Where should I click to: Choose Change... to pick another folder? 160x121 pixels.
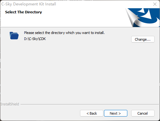143,39
